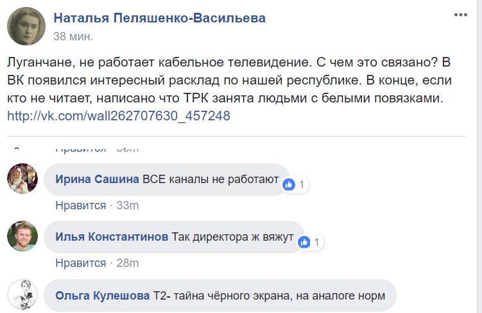482x313 pixels.
Task: Click like reaction icon on Ирина's comment
Action: [289, 184]
